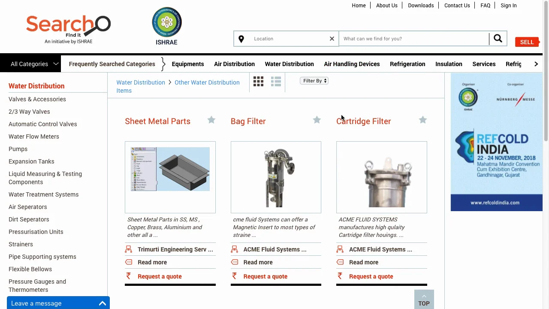
Task: Open Air Seperators sidebar link
Action: click(28, 207)
